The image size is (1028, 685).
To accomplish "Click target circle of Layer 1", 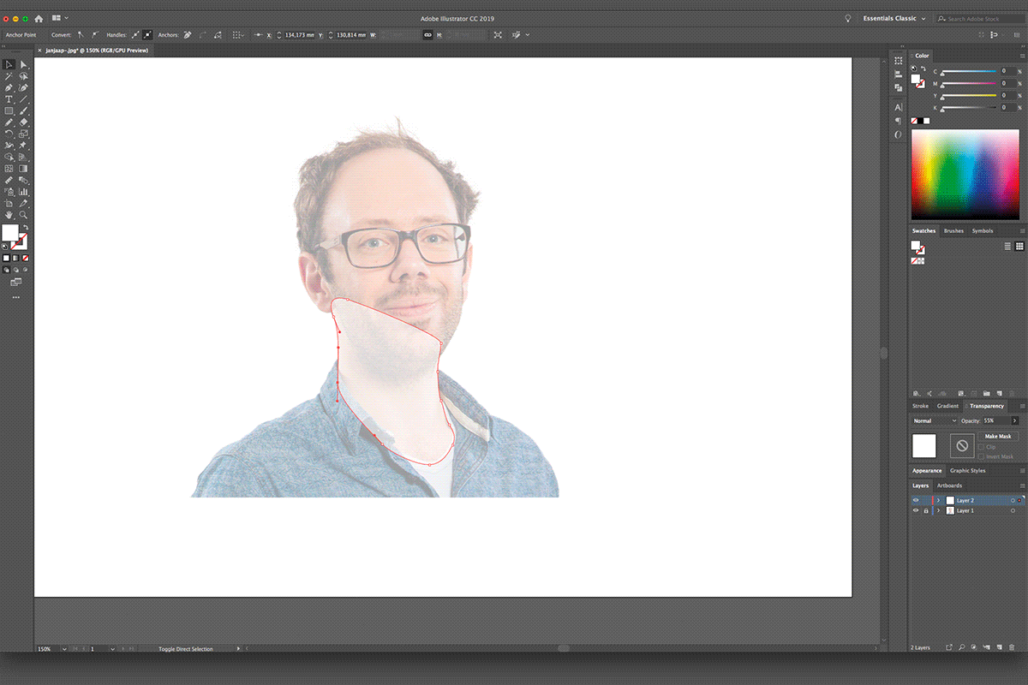I will 1013,510.
